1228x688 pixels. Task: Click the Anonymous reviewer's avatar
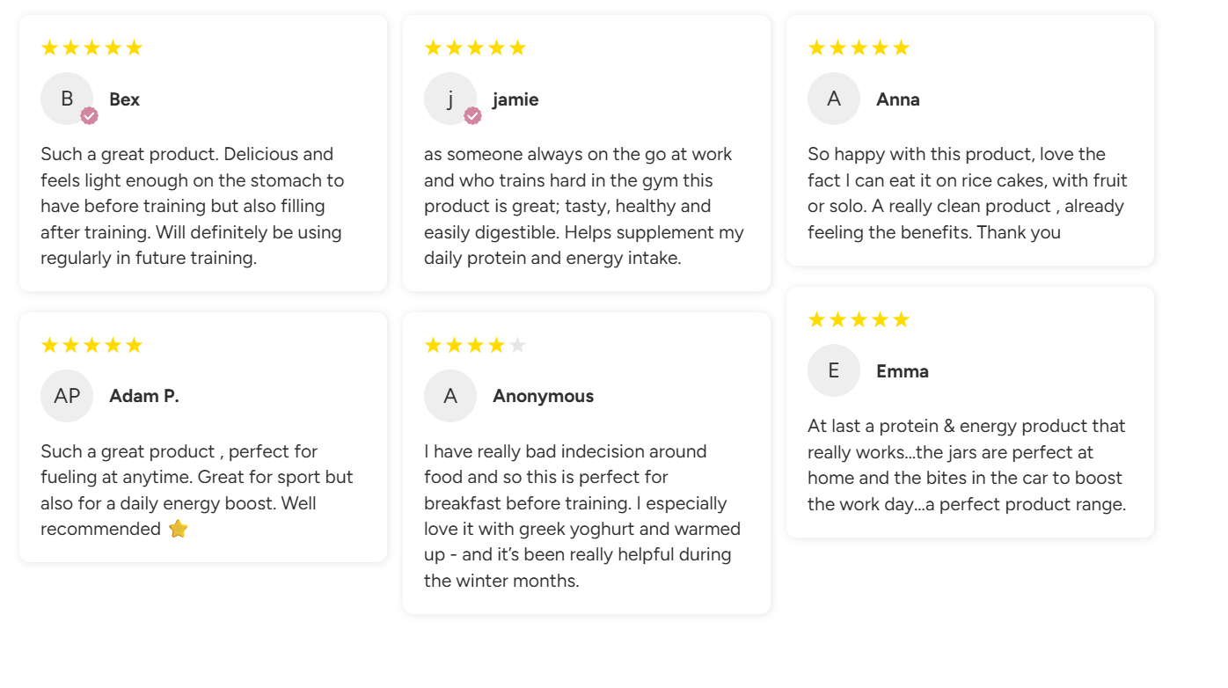[450, 396]
